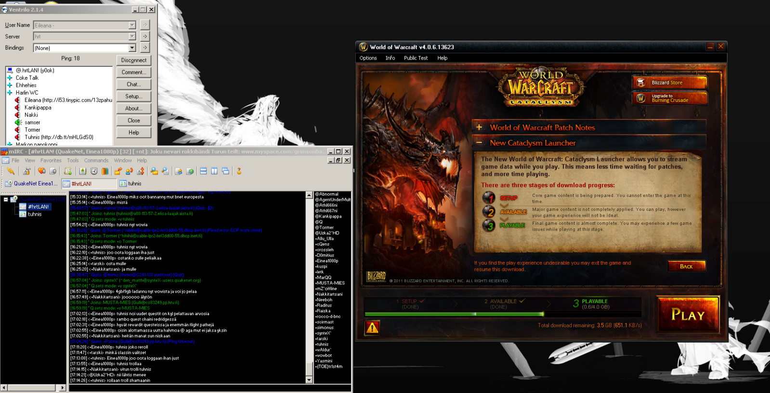Cascade mIRC windows via toolbar icon
770x393 pixels.
[x=225, y=171]
